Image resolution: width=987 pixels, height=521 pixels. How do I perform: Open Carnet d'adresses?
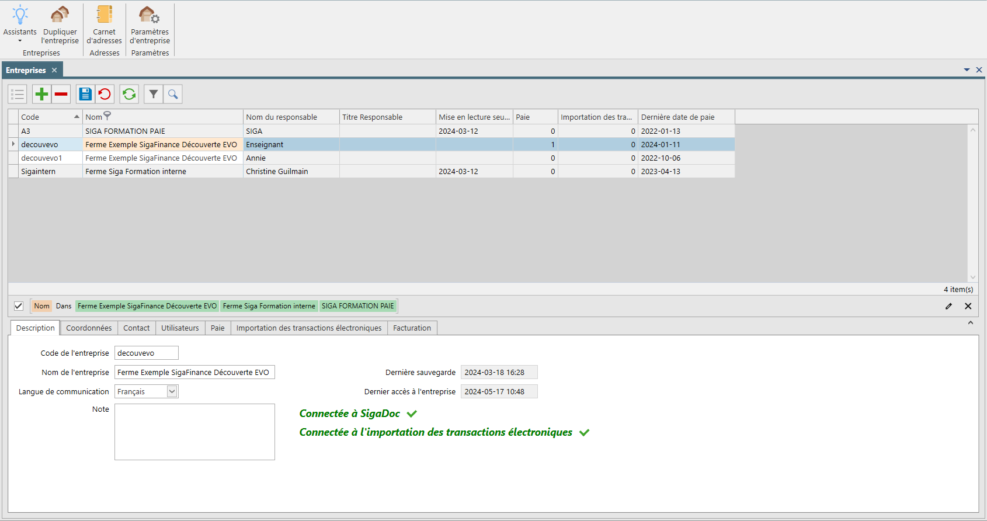pyautogui.click(x=104, y=24)
